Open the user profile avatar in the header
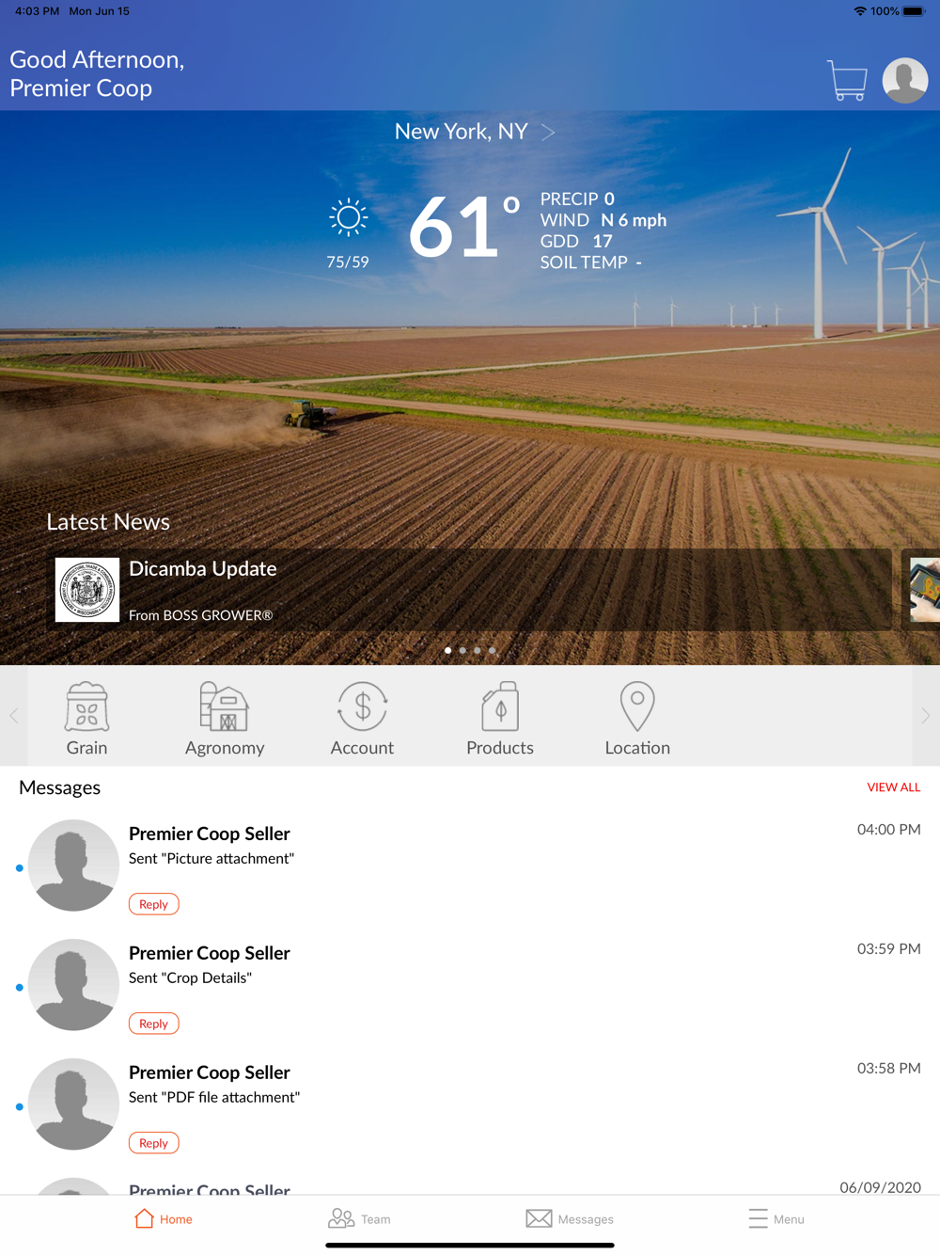This screenshot has height=1255, width=940. (905, 80)
